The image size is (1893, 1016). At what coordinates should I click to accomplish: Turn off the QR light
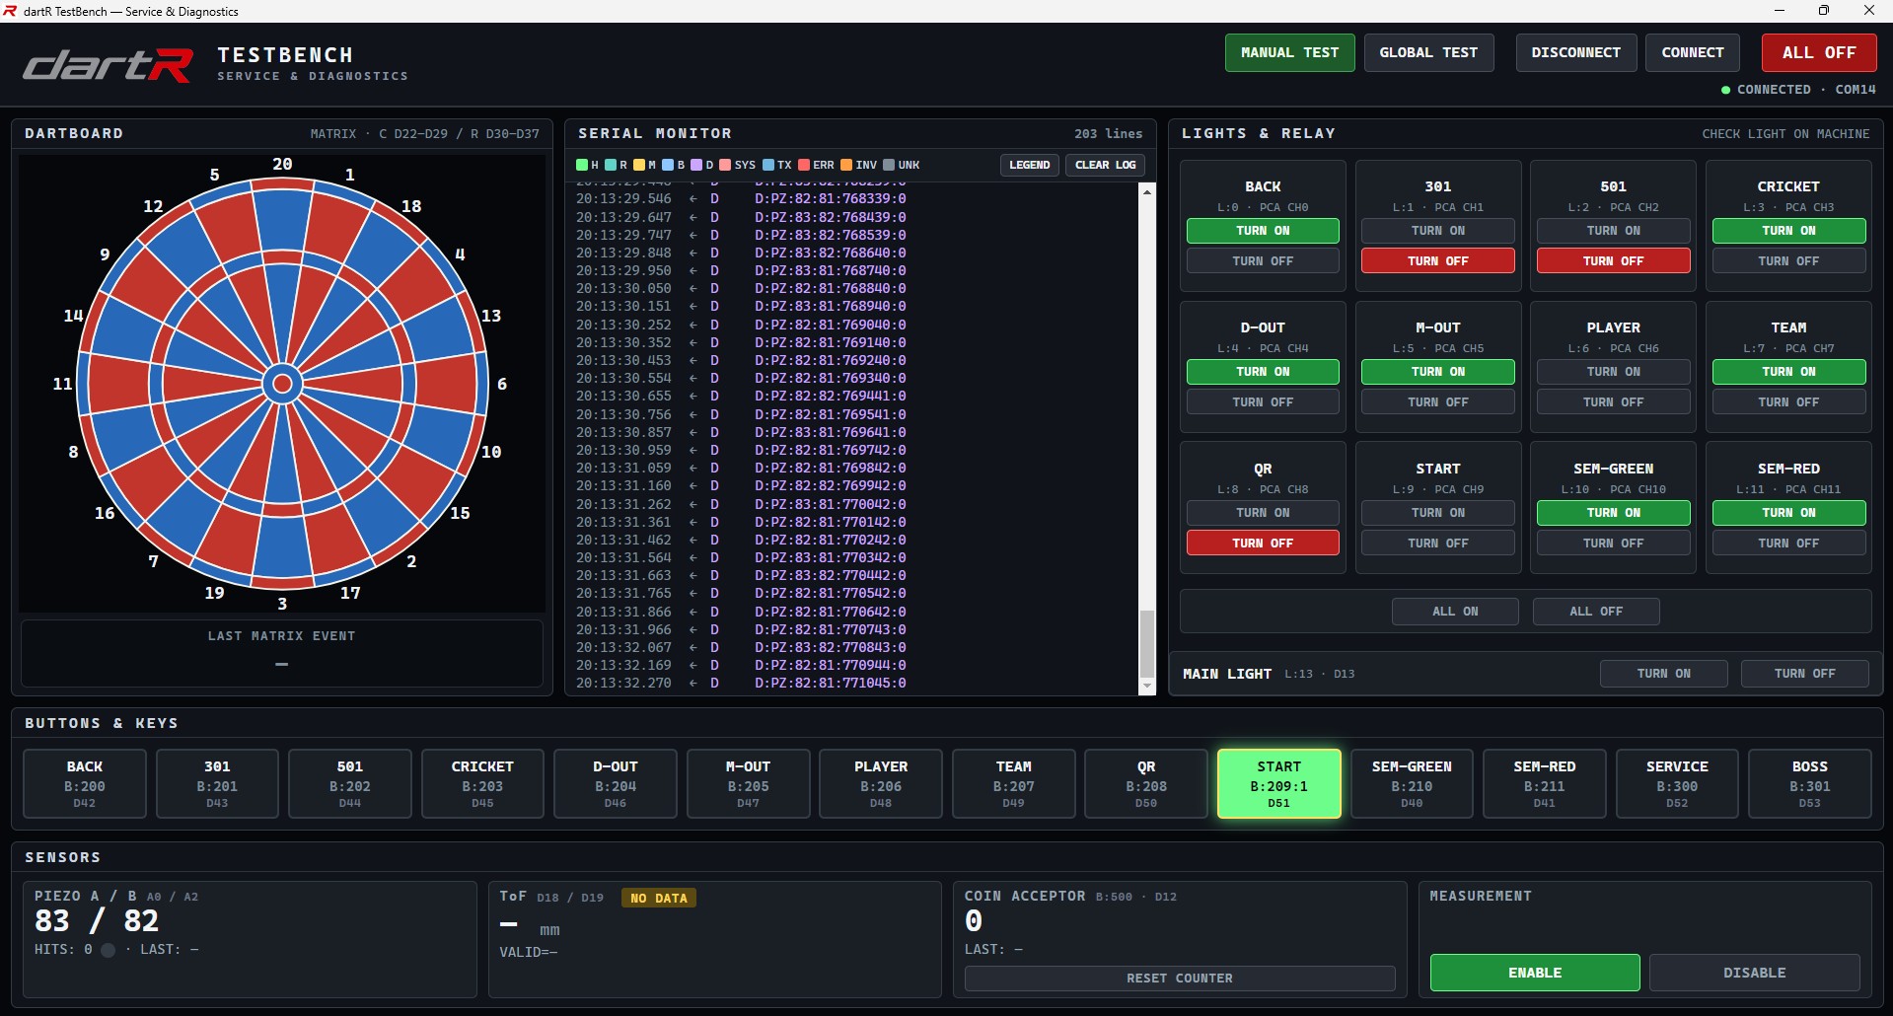1263,544
